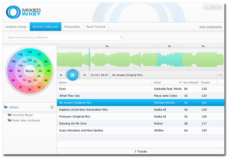
Task: Click the Mixed In Key logo
Action: coord(24,12)
